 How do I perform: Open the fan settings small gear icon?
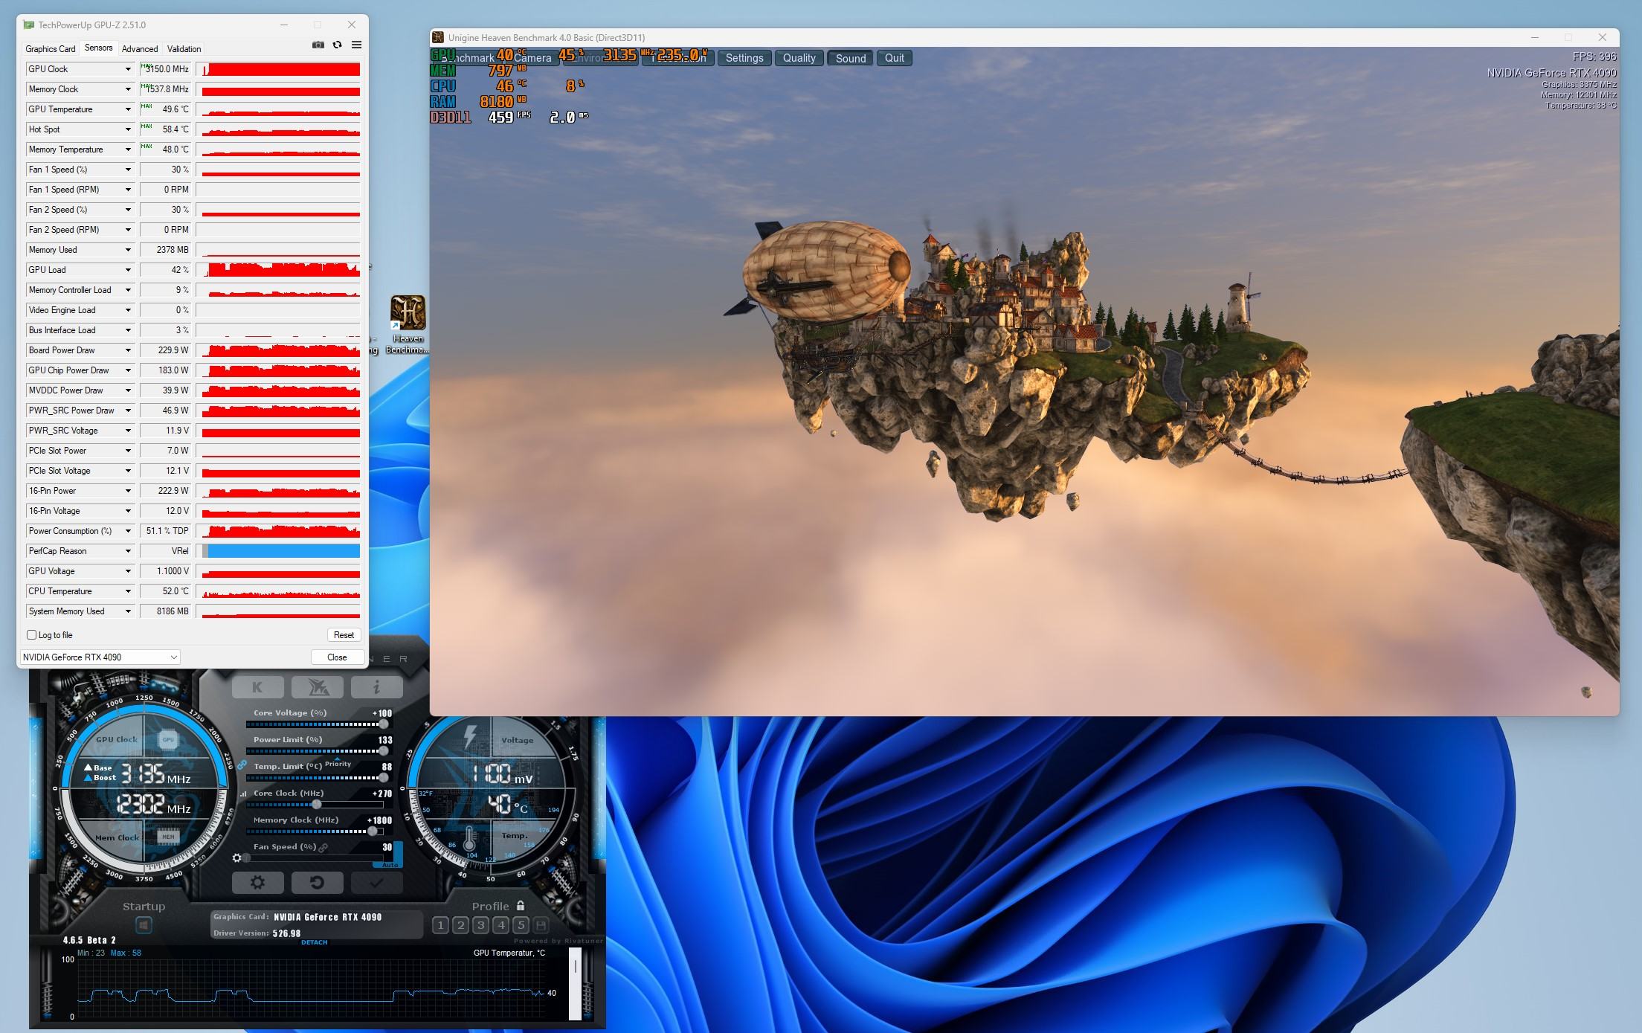click(x=236, y=858)
